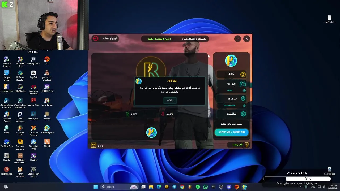The image size is (340, 191).
Task: Open Counter-Strike 2 desktop icon
Action: tap(6, 89)
